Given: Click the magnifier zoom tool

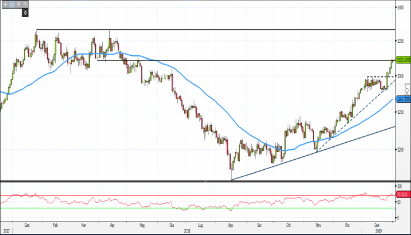Looking at the screenshot, I should [25, 5].
